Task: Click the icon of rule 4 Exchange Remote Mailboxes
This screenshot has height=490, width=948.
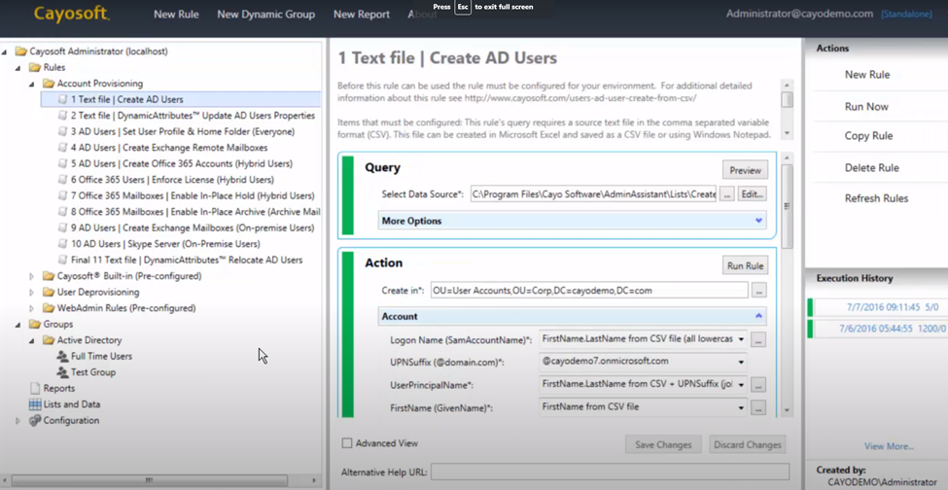Action: point(63,148)
